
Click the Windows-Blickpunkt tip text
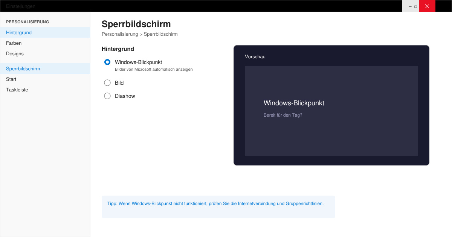pos(215,204)
